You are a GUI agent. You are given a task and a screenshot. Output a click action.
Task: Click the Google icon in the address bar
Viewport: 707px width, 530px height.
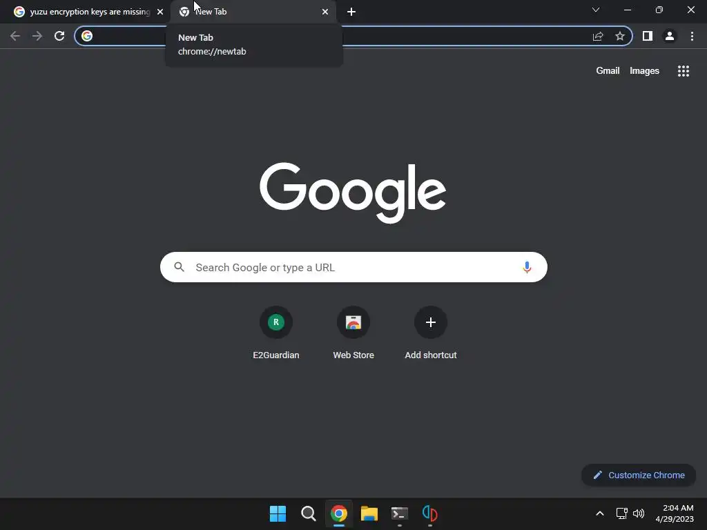(87, 36)
